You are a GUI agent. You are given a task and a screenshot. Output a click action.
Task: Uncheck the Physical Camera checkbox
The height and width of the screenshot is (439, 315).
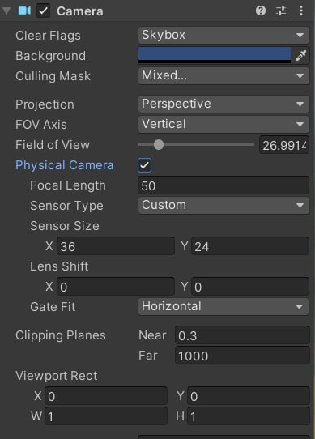click(x=144, y=165)
